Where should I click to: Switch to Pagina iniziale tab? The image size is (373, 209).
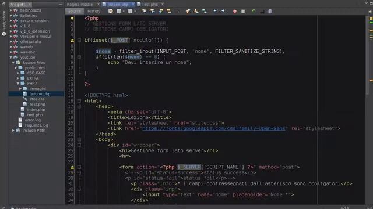tap(80, 5)
